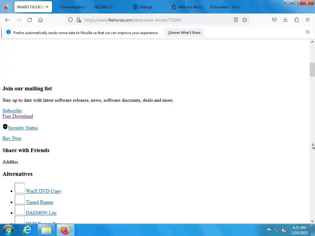Open the taskbar clock and date

coord(299,230)
